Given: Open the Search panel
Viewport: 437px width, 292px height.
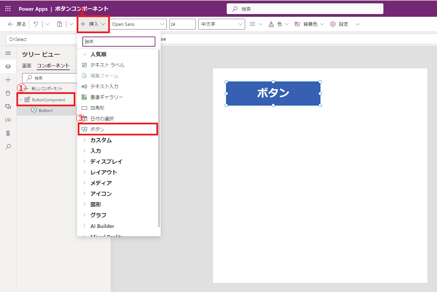Looking at the screenshot, I should [8, 147].
